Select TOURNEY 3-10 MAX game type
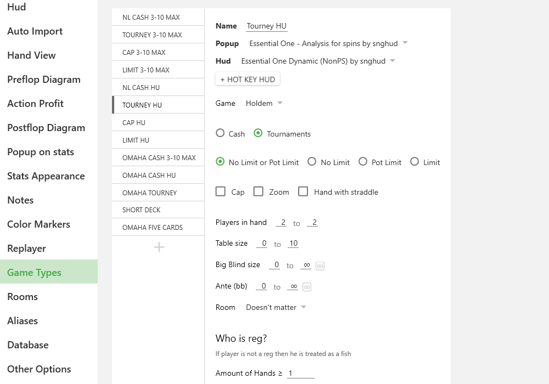549x384 pixels. [x=158, y=35]
